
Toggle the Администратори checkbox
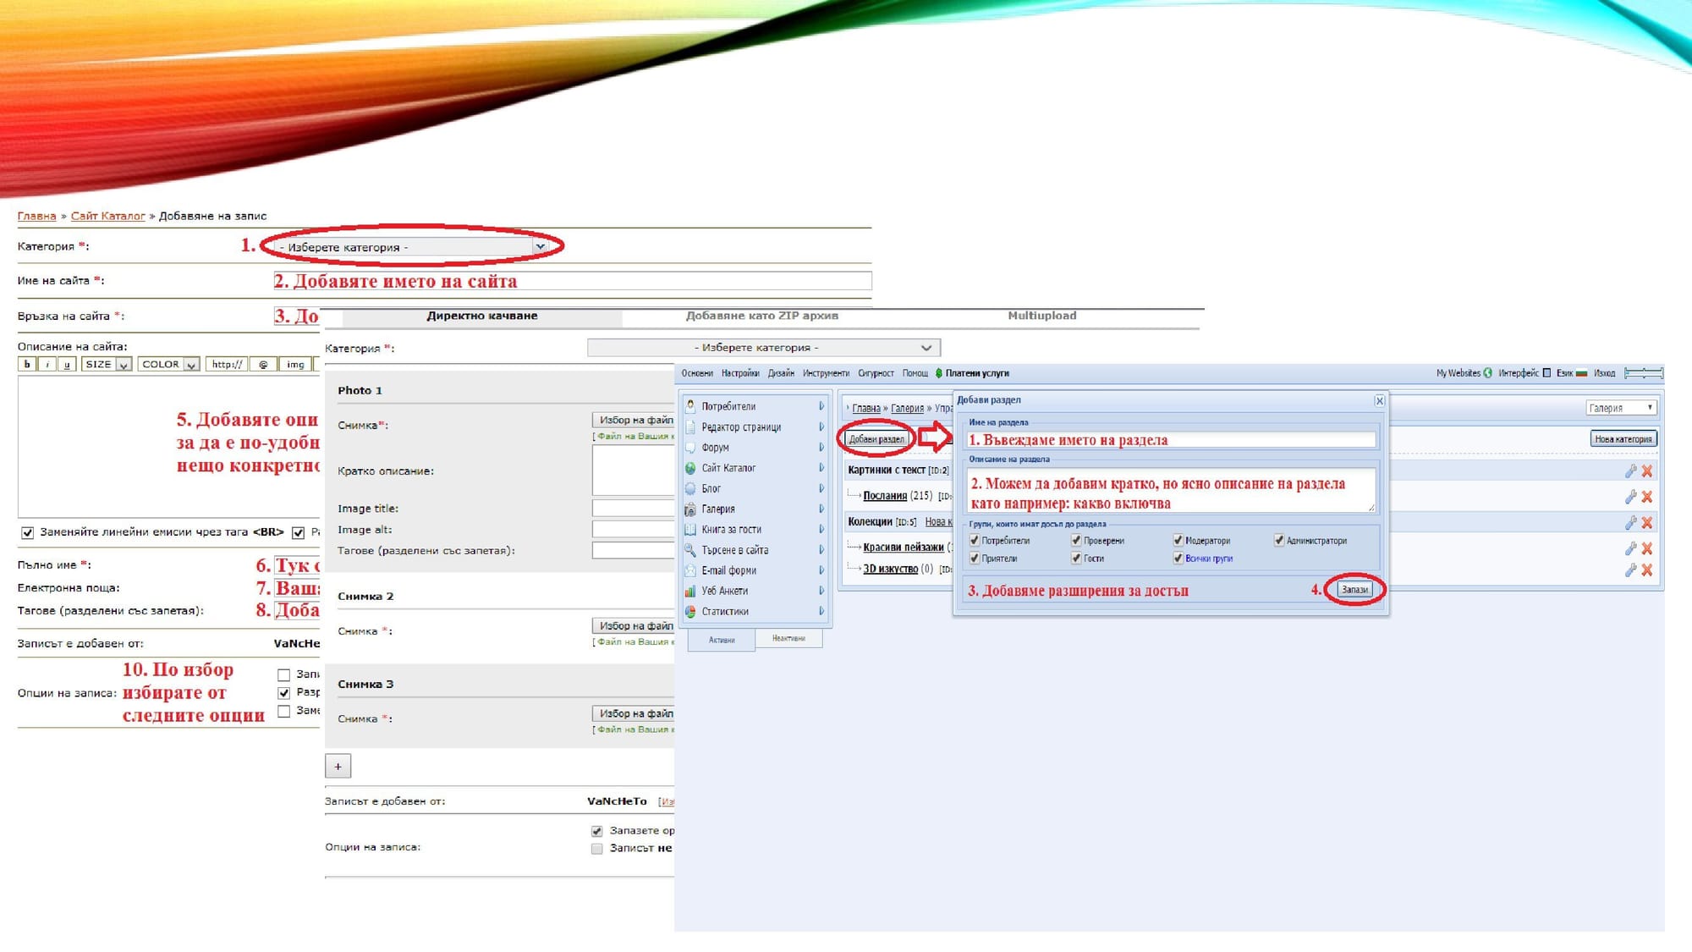1279,540
